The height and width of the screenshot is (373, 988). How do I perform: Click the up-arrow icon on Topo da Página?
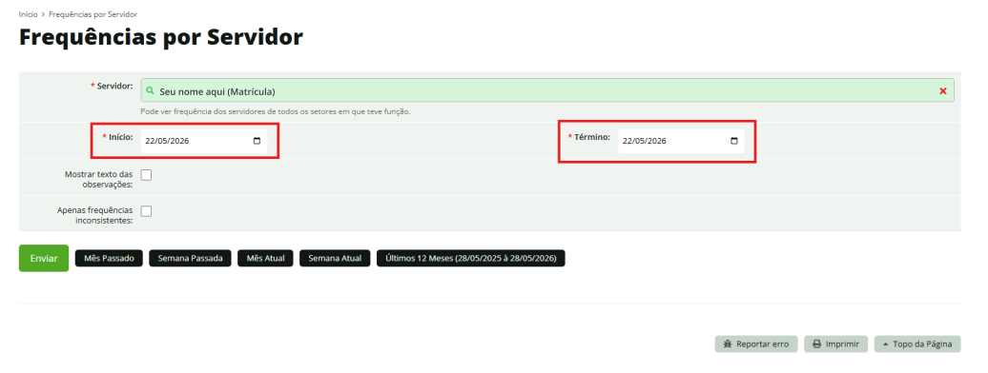[x=885, y=344]
